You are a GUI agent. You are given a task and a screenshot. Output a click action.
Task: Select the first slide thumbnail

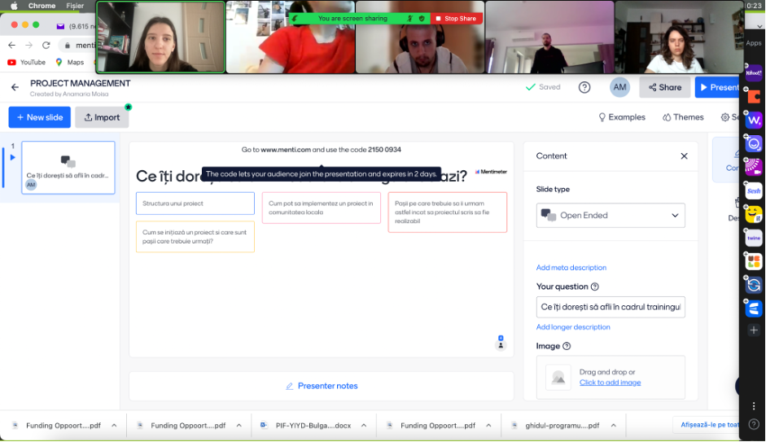click(x=68, y=168)
